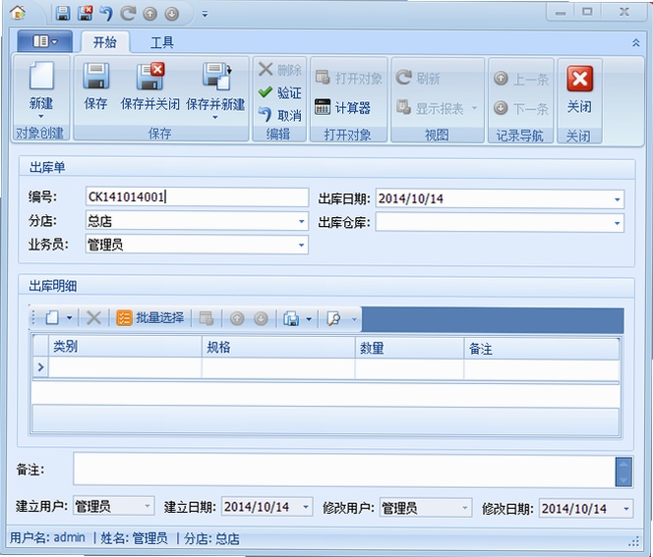Click quick-access save and close icon

pos(85,14)
